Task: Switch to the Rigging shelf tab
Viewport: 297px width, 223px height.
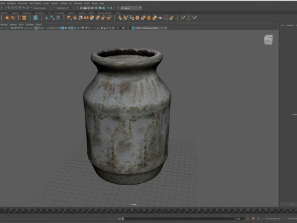Action: (15, 13)
